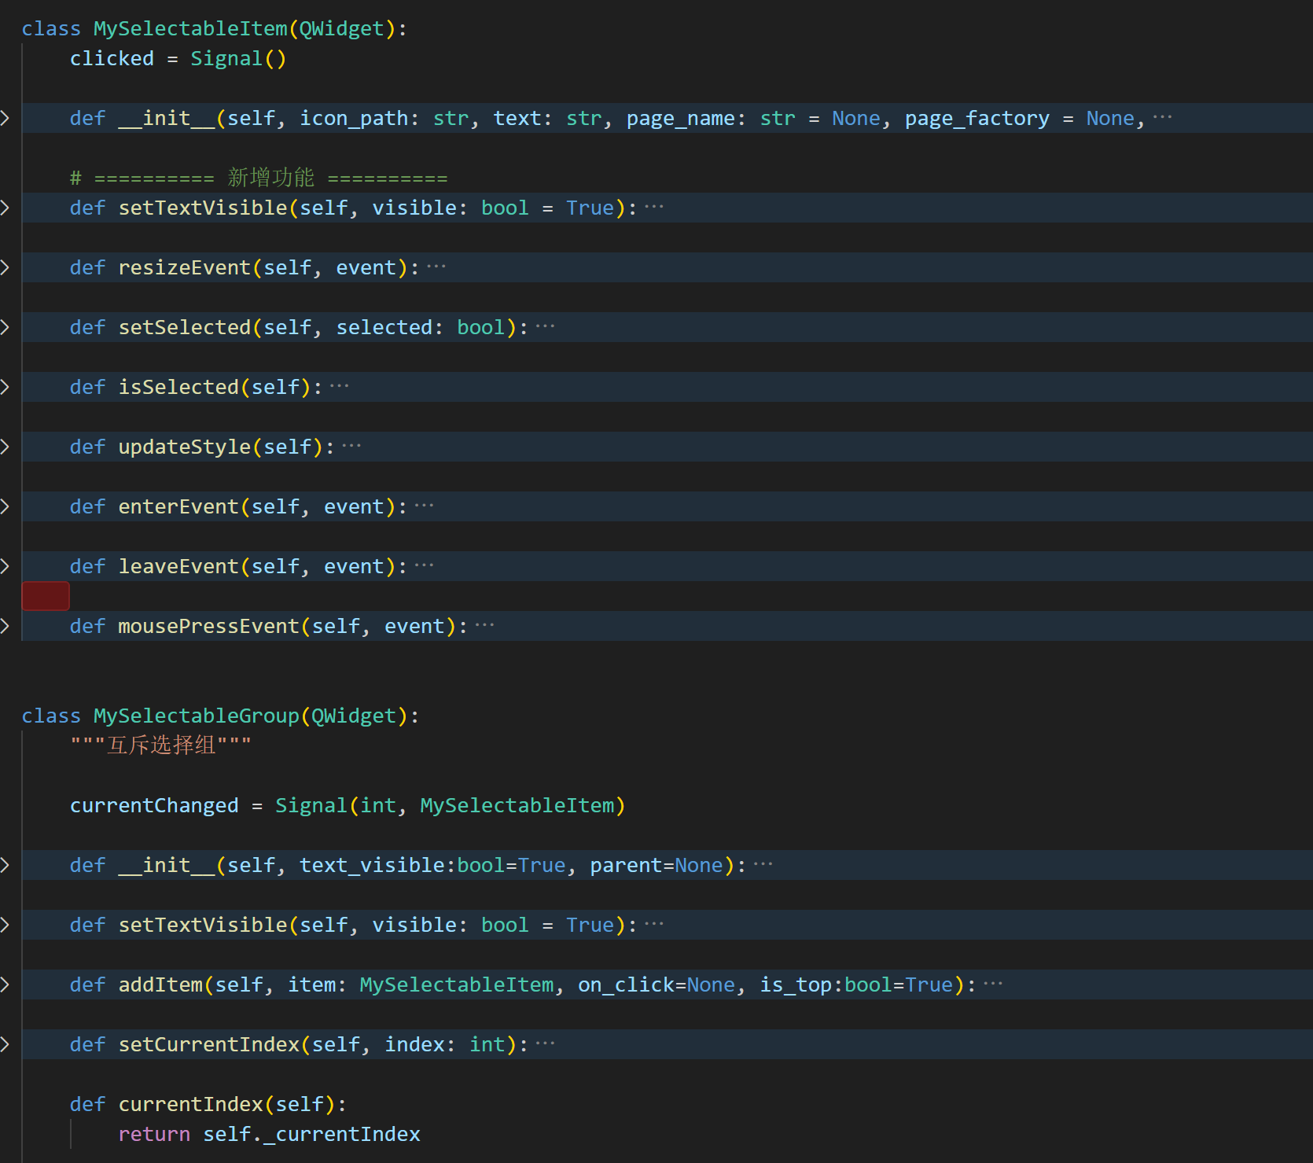This screenshot has height=1163, width=1313.
Task: Click the resizeEvent method name
Action: [x=185, y=268]
